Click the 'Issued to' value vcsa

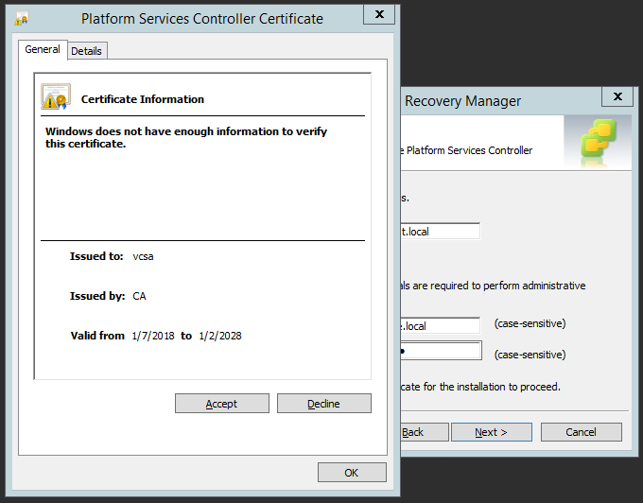pos(144,256)
